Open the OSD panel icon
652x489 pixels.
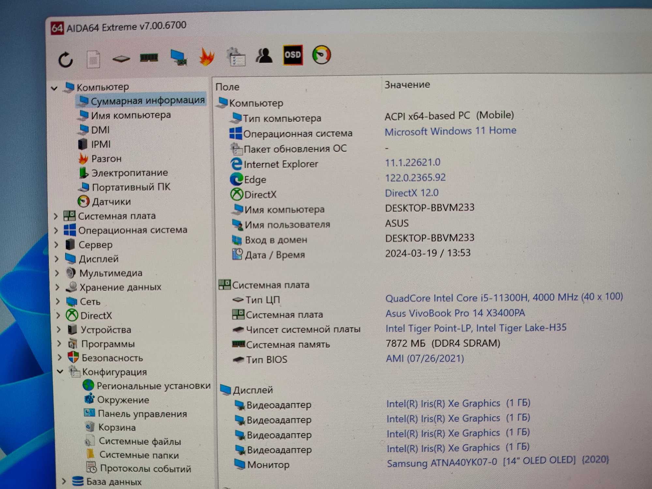pos(293,55)
